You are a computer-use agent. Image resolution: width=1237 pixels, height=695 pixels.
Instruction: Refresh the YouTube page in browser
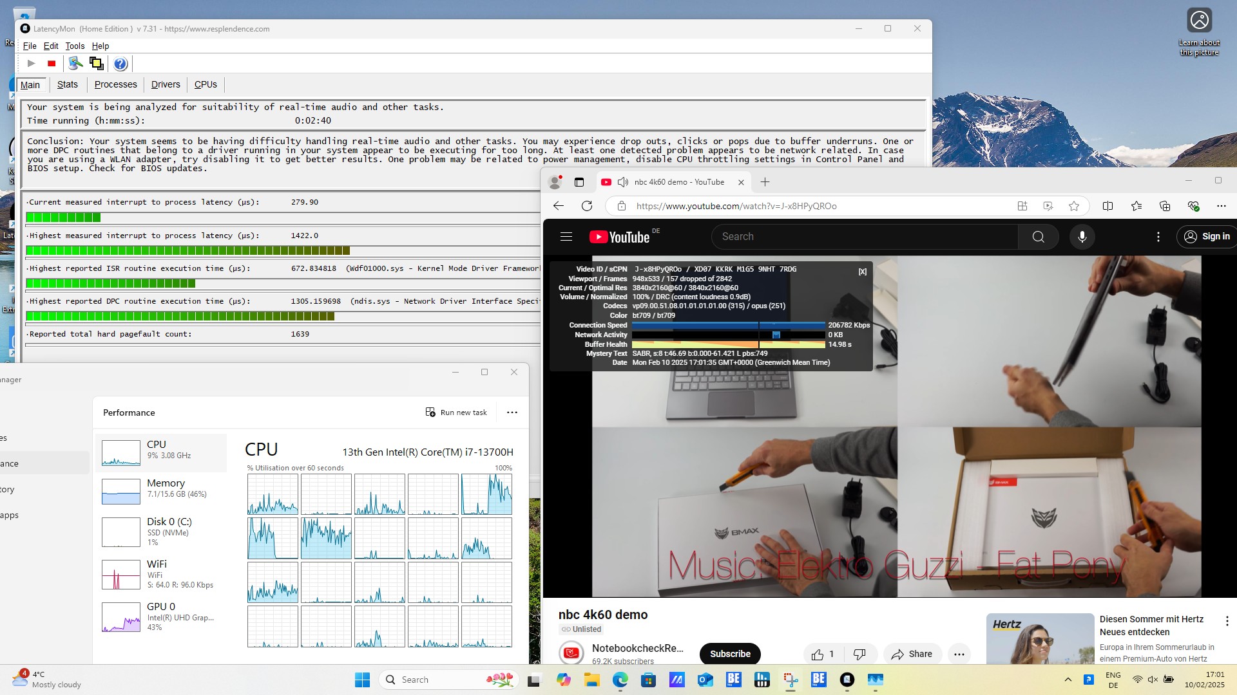[x=586, y=206]
